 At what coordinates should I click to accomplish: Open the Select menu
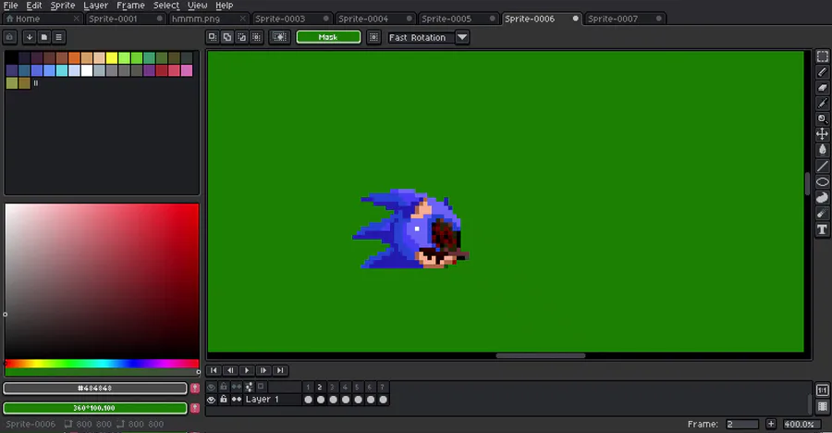tap(166, 6)
